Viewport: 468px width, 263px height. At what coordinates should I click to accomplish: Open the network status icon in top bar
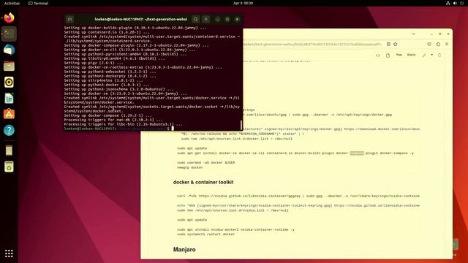448,3
